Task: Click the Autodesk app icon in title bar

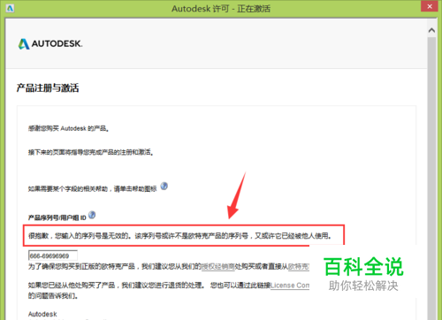Action: [10, 9]
